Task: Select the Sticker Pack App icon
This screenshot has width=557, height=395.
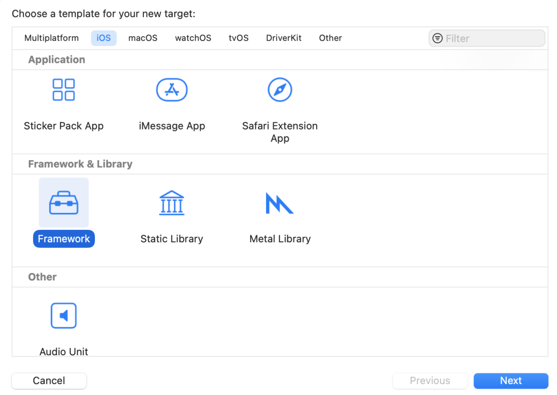Action: coord(63,90)
